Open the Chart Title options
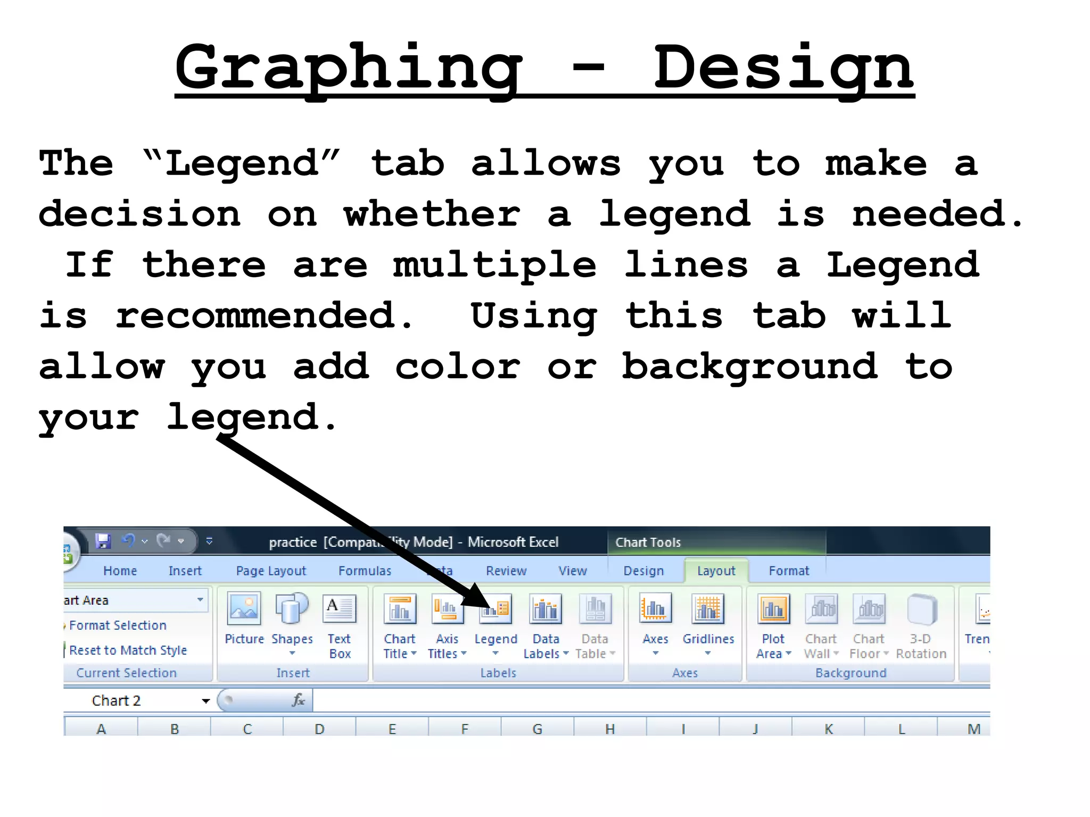The image size is (1090, 817). pos(400,626)
